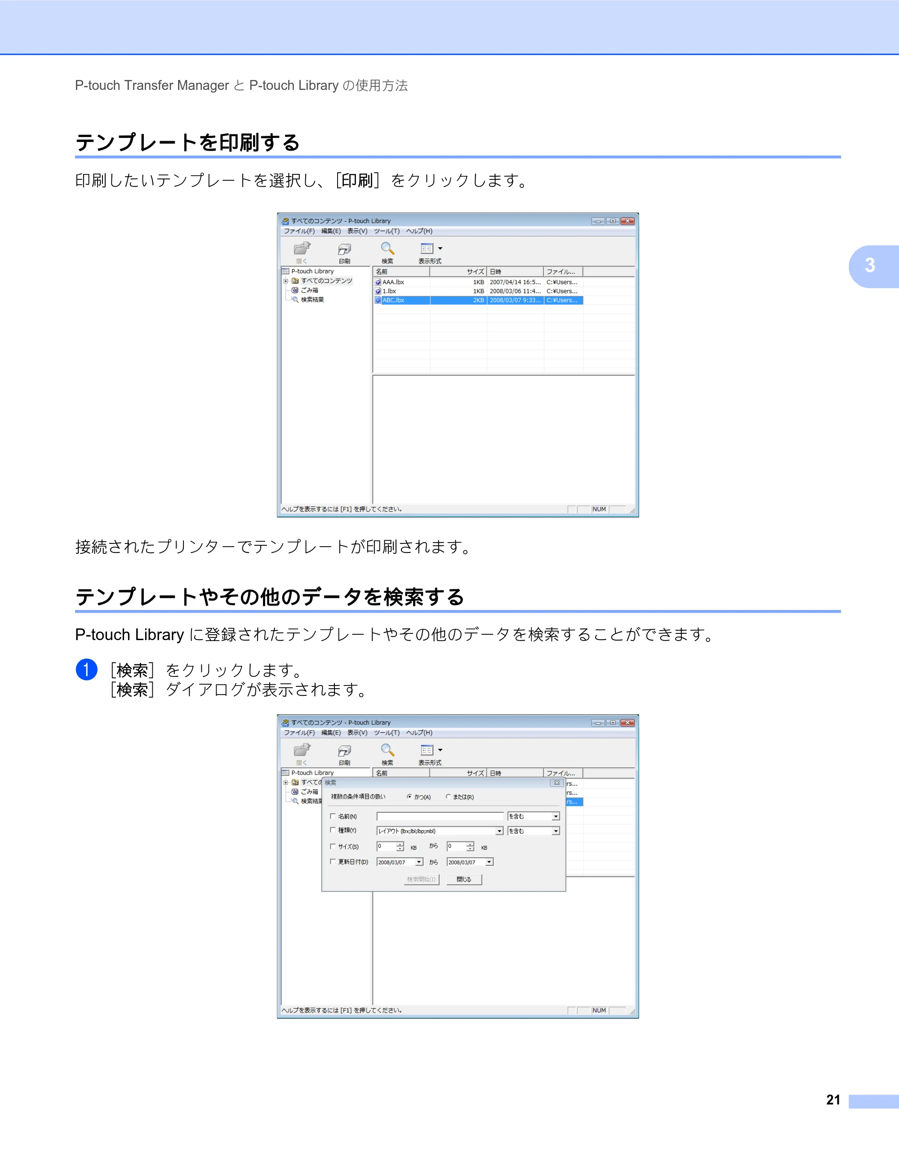Enable the 名前(N) checkbox
Screen dimensions: 899x1162
(333, 815)
